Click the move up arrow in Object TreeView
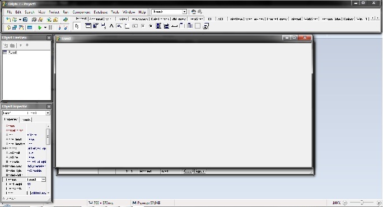This screenshot has height=207, width=383. click(x=21, y=45)
